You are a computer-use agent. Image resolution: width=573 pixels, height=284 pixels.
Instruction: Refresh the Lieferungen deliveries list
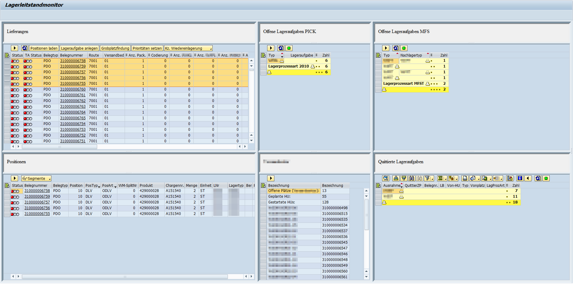point(25,48)
